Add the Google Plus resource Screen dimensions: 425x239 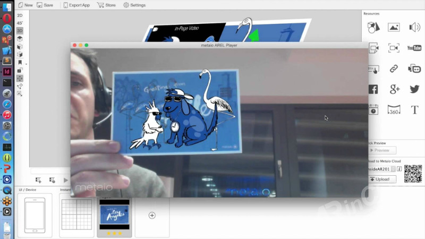(x=394, y=89)
